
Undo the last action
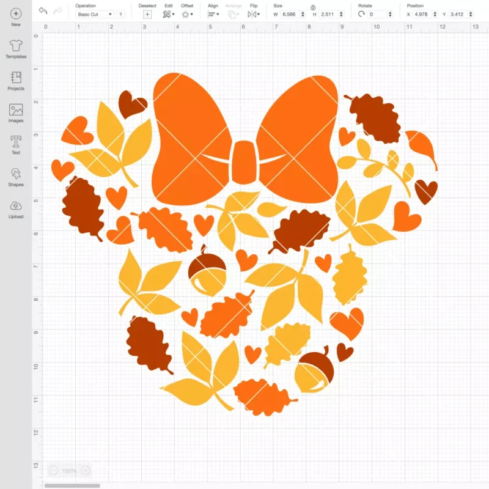(43, 10)
